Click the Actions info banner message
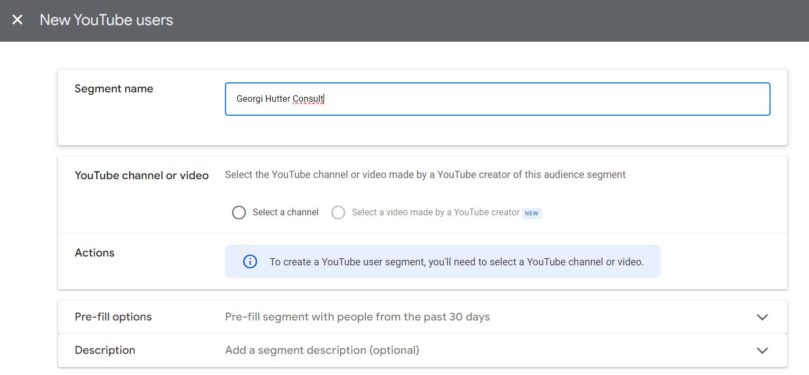Image resolution: width=809 pixels, height=375 pixels. 455,261
